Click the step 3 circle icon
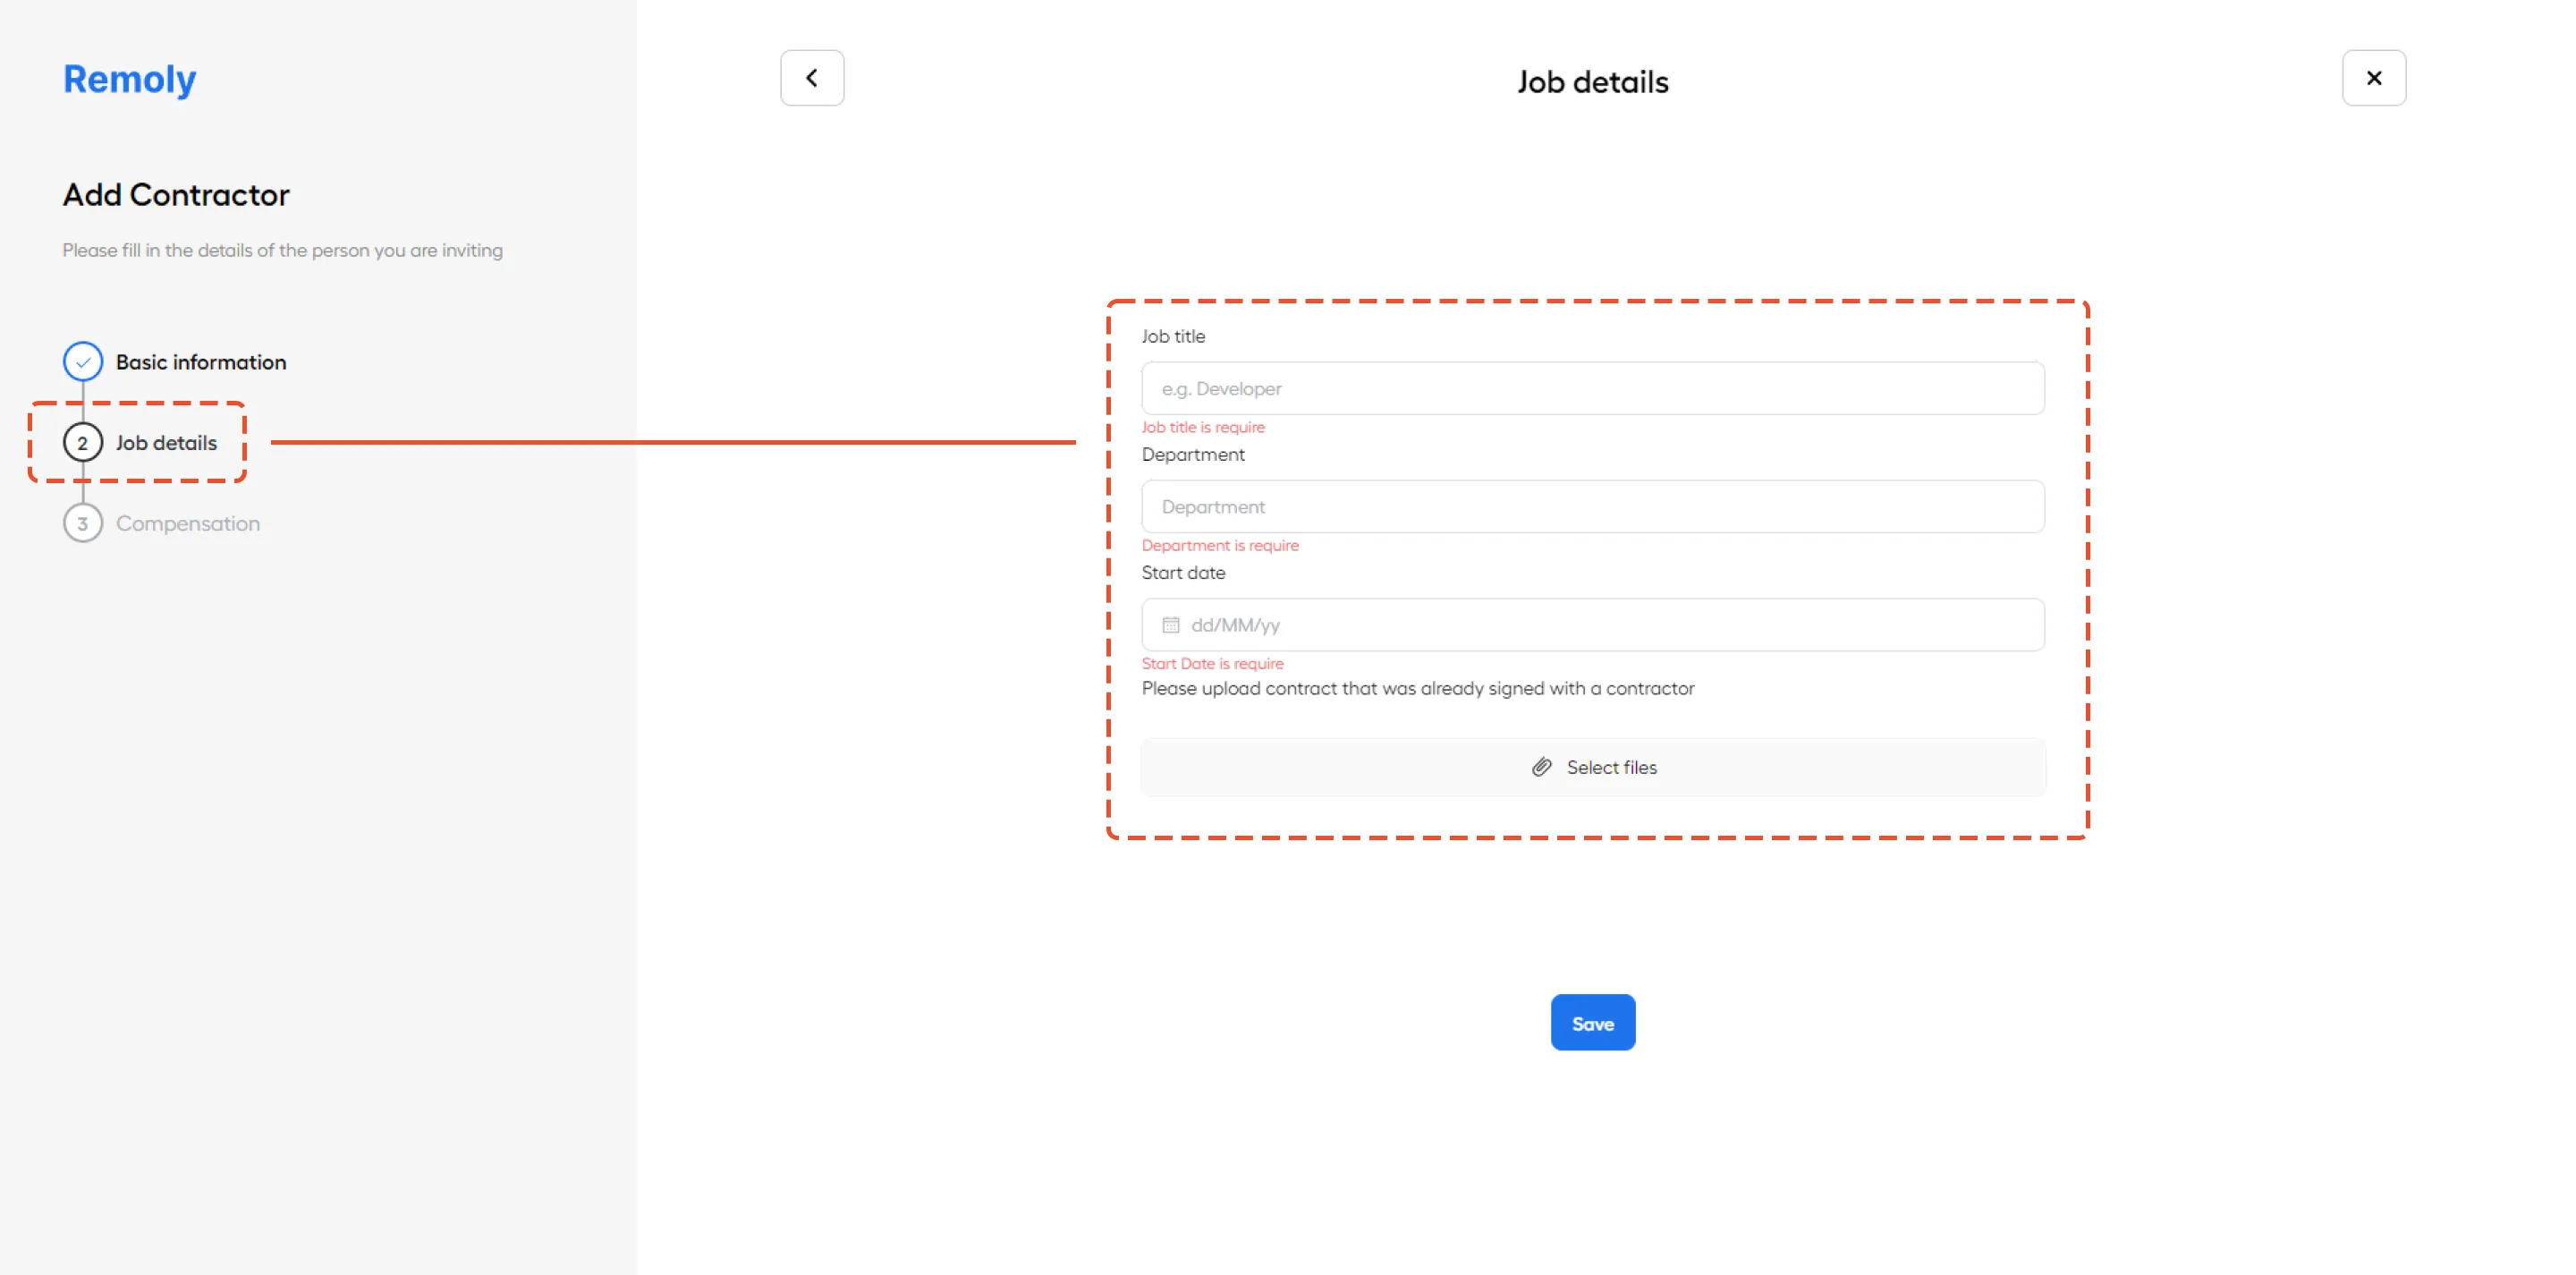 [83, 523]
